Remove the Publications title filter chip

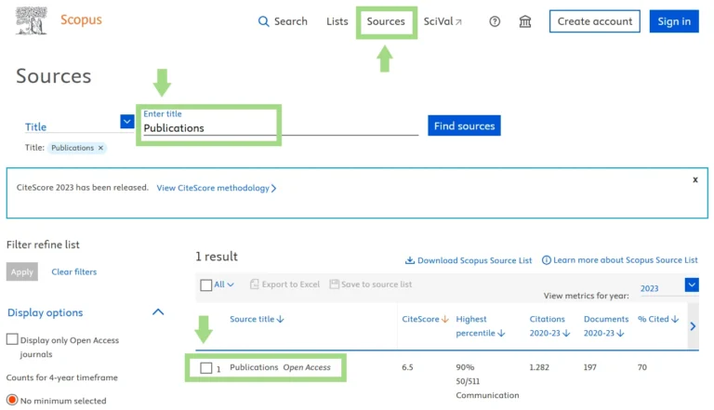point(100,148)
